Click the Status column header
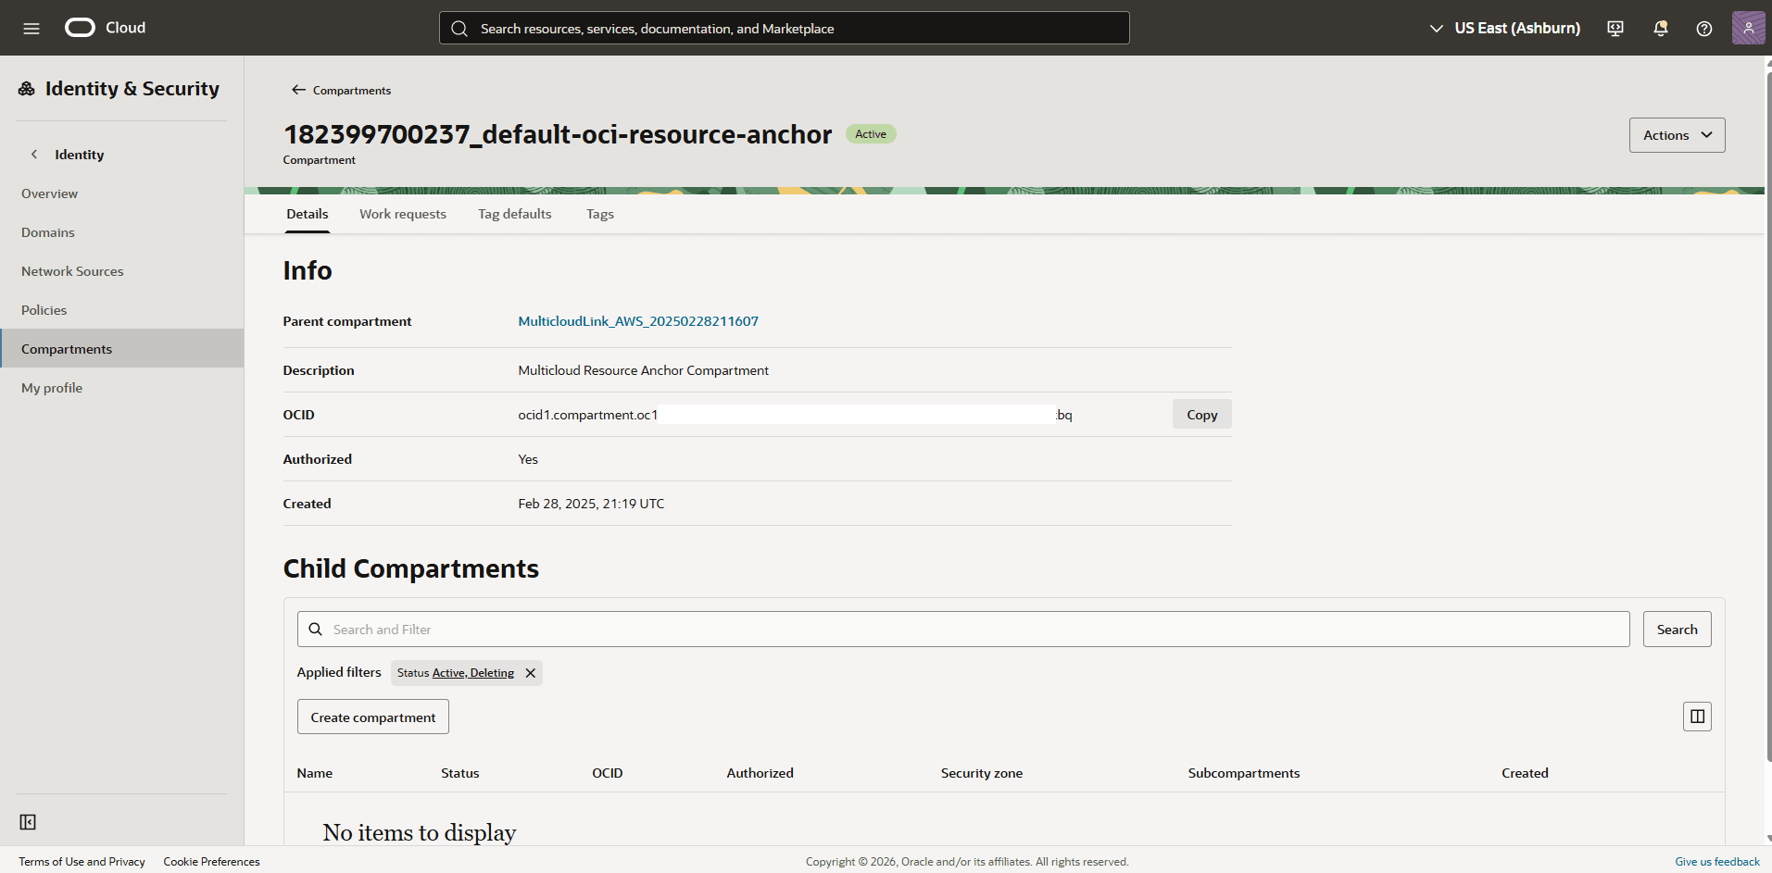Image resolution: width=1772 pixels, height=873 pixels. pyautogui.click(x=460, y=773)
